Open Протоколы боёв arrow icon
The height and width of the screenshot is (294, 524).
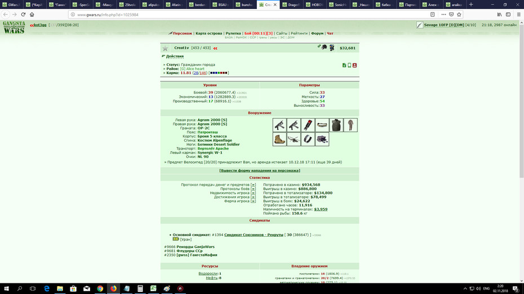point(254,189)
